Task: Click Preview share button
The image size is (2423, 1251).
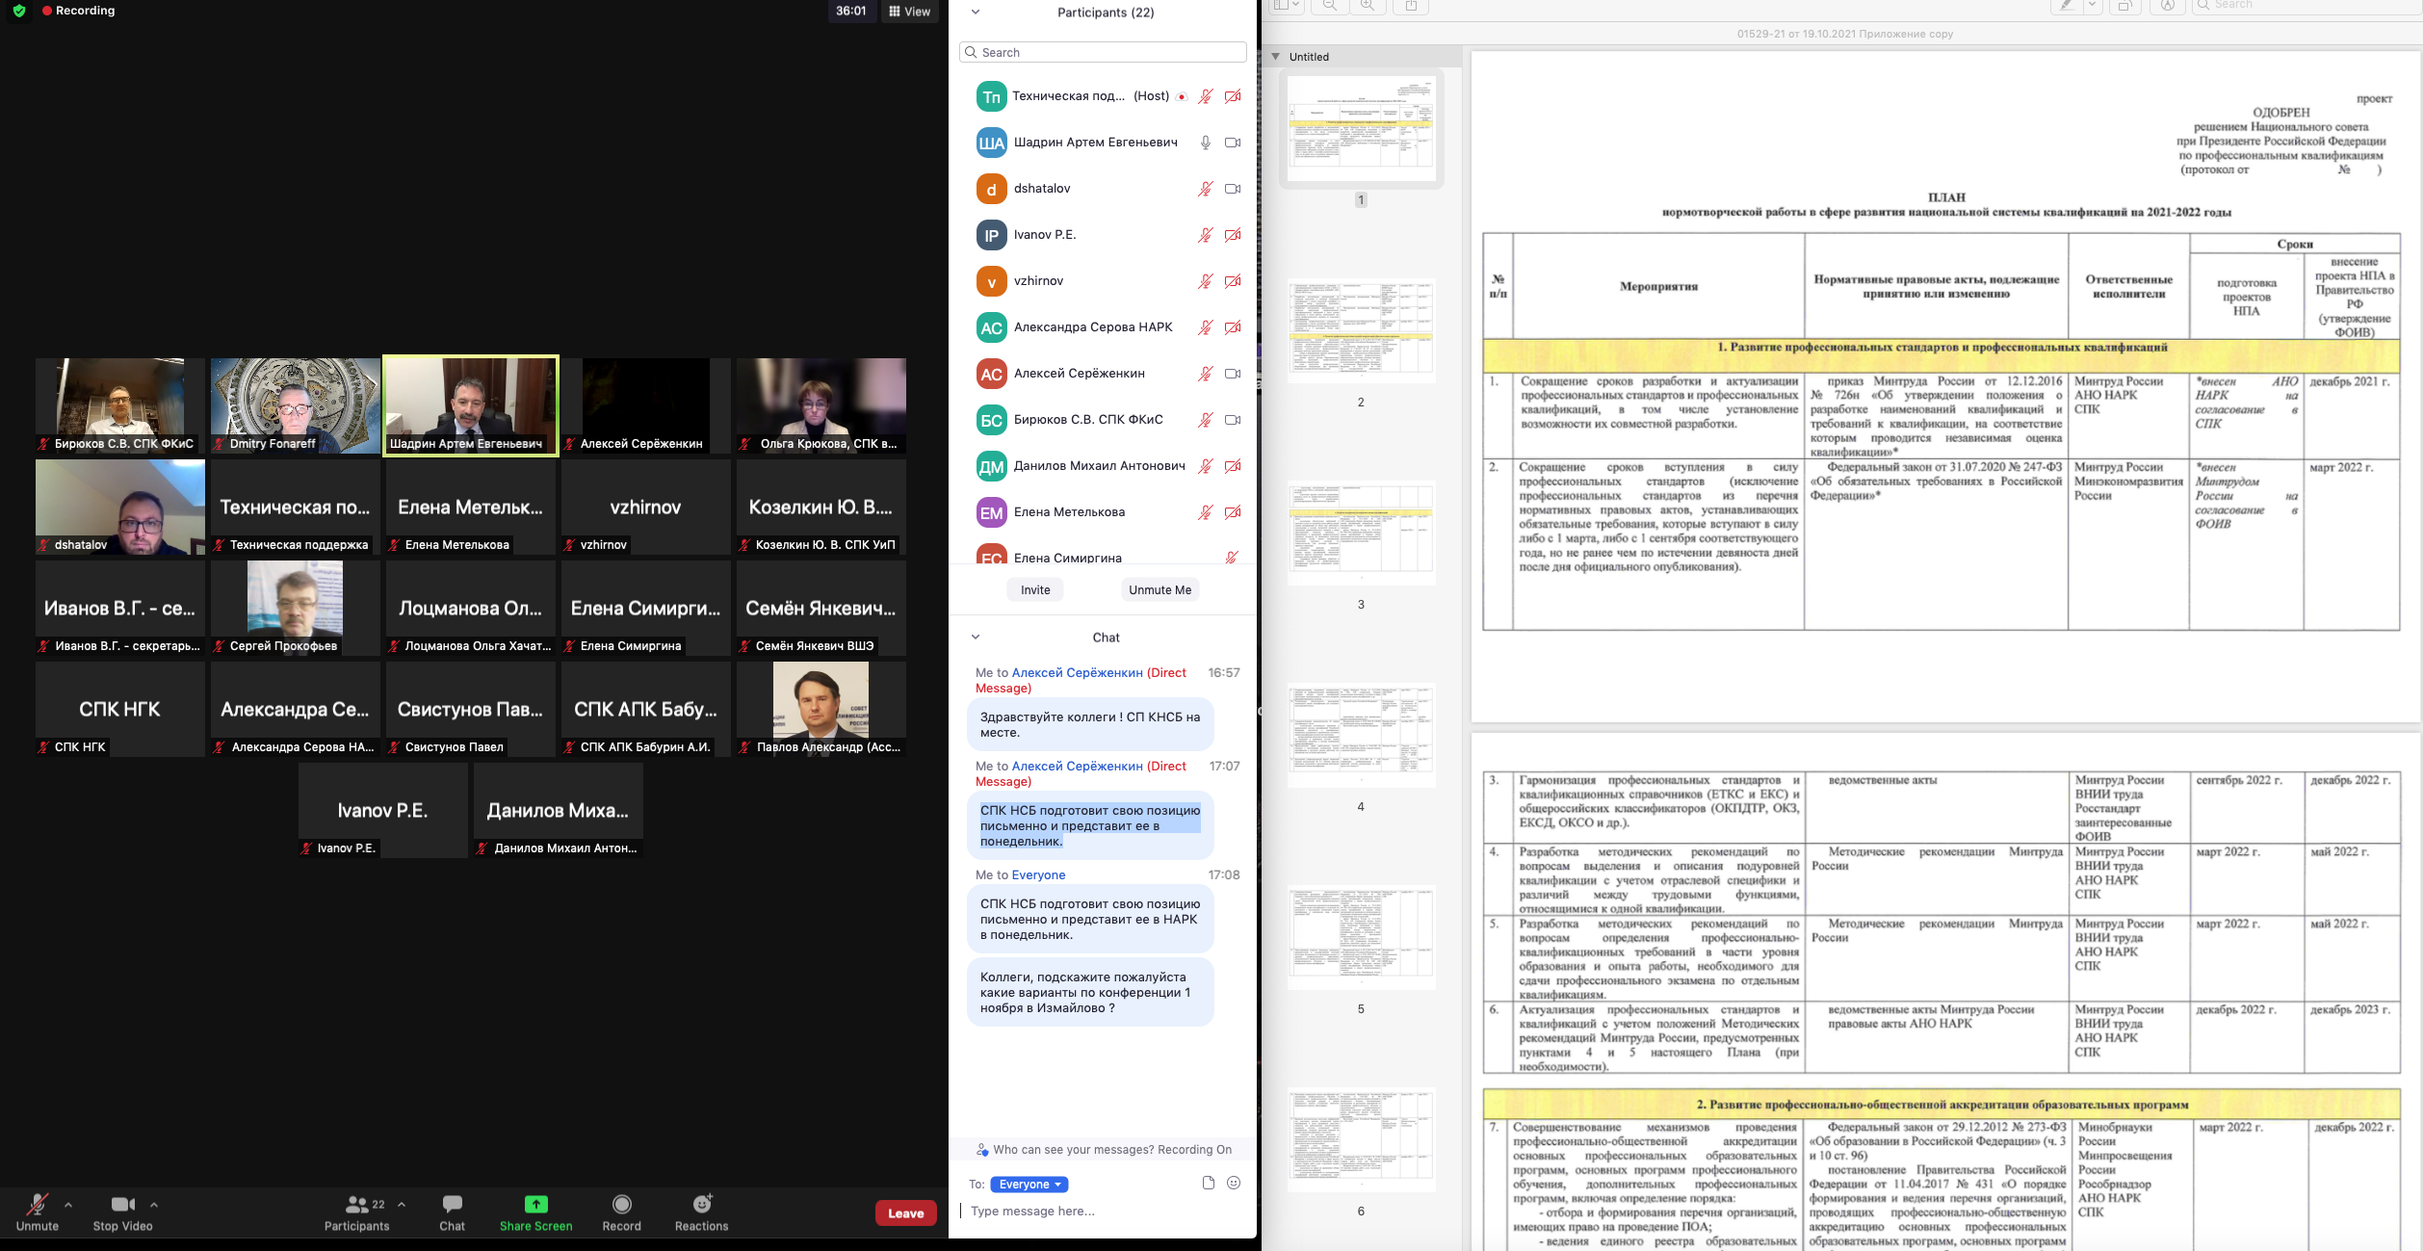Action: [1411, 6]
